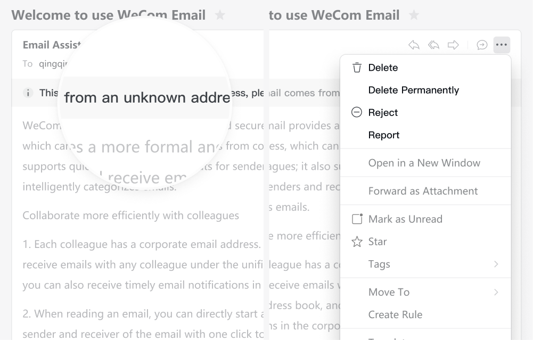The width and height of the screenshot is (533, 340).
Task: Click the info icon in the unknown address banner
Action: (x=28, y=93)
